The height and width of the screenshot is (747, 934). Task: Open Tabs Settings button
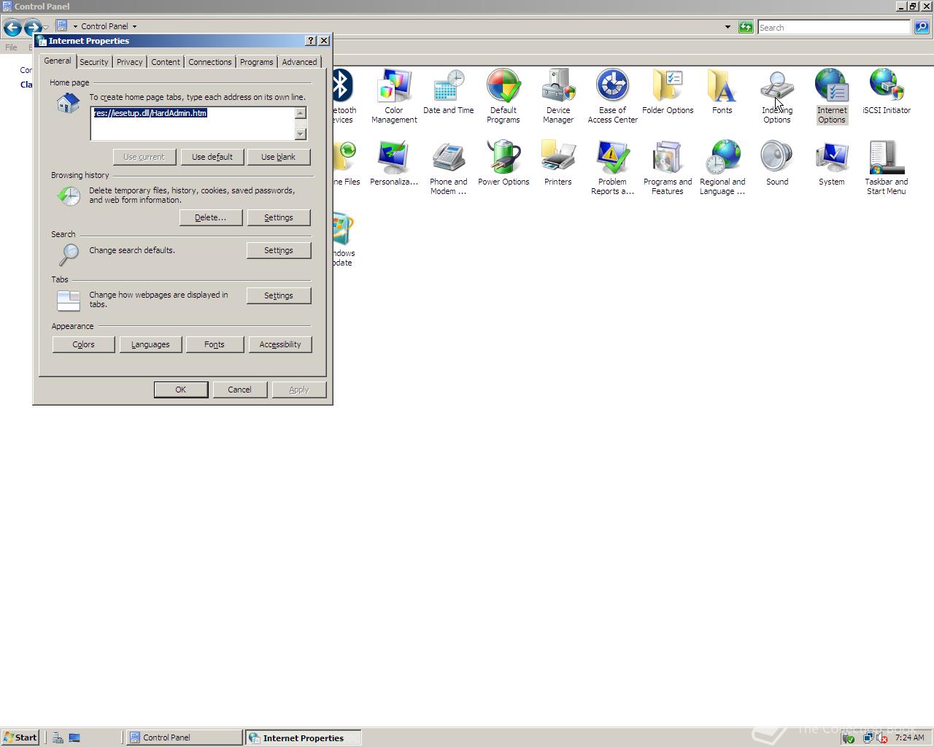point(279,295)
